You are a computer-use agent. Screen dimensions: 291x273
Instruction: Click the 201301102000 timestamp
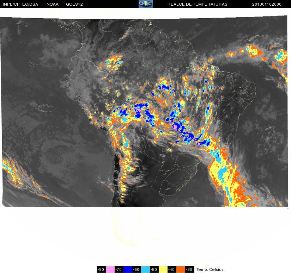267,4
